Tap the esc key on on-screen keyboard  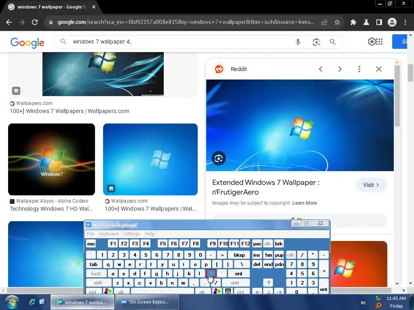click(x=91, y=244)
